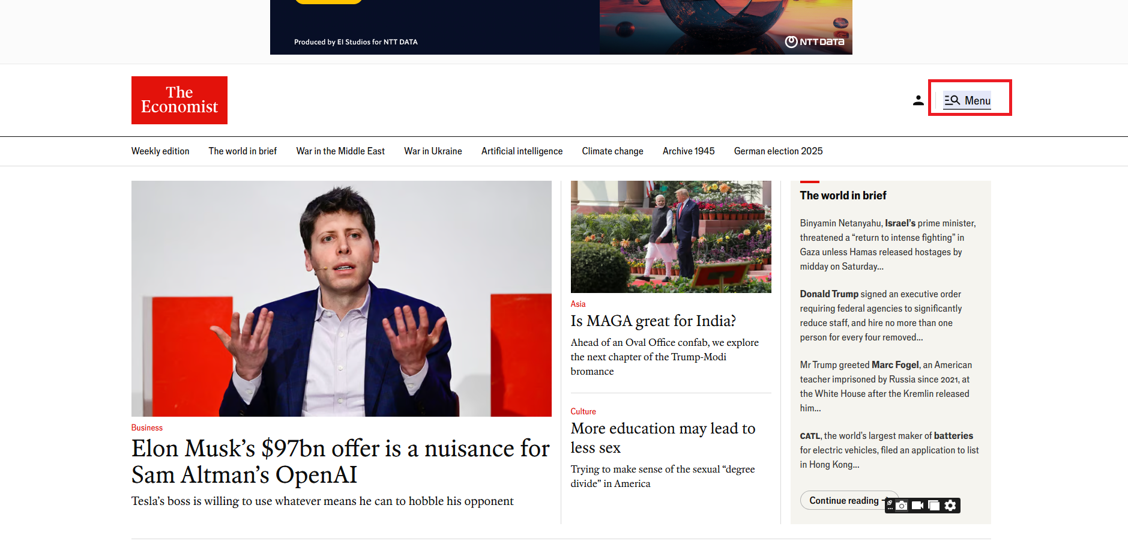Click the NTT DATA logo in the banner ad
Viewport: 1128px width, 544px height.
[815, 41]
